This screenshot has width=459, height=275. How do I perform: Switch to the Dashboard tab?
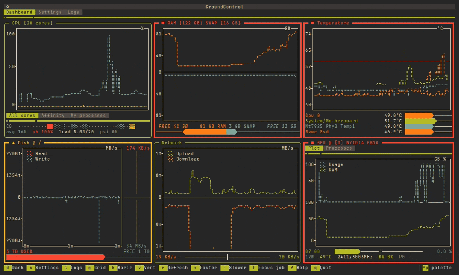coord(19,12)
